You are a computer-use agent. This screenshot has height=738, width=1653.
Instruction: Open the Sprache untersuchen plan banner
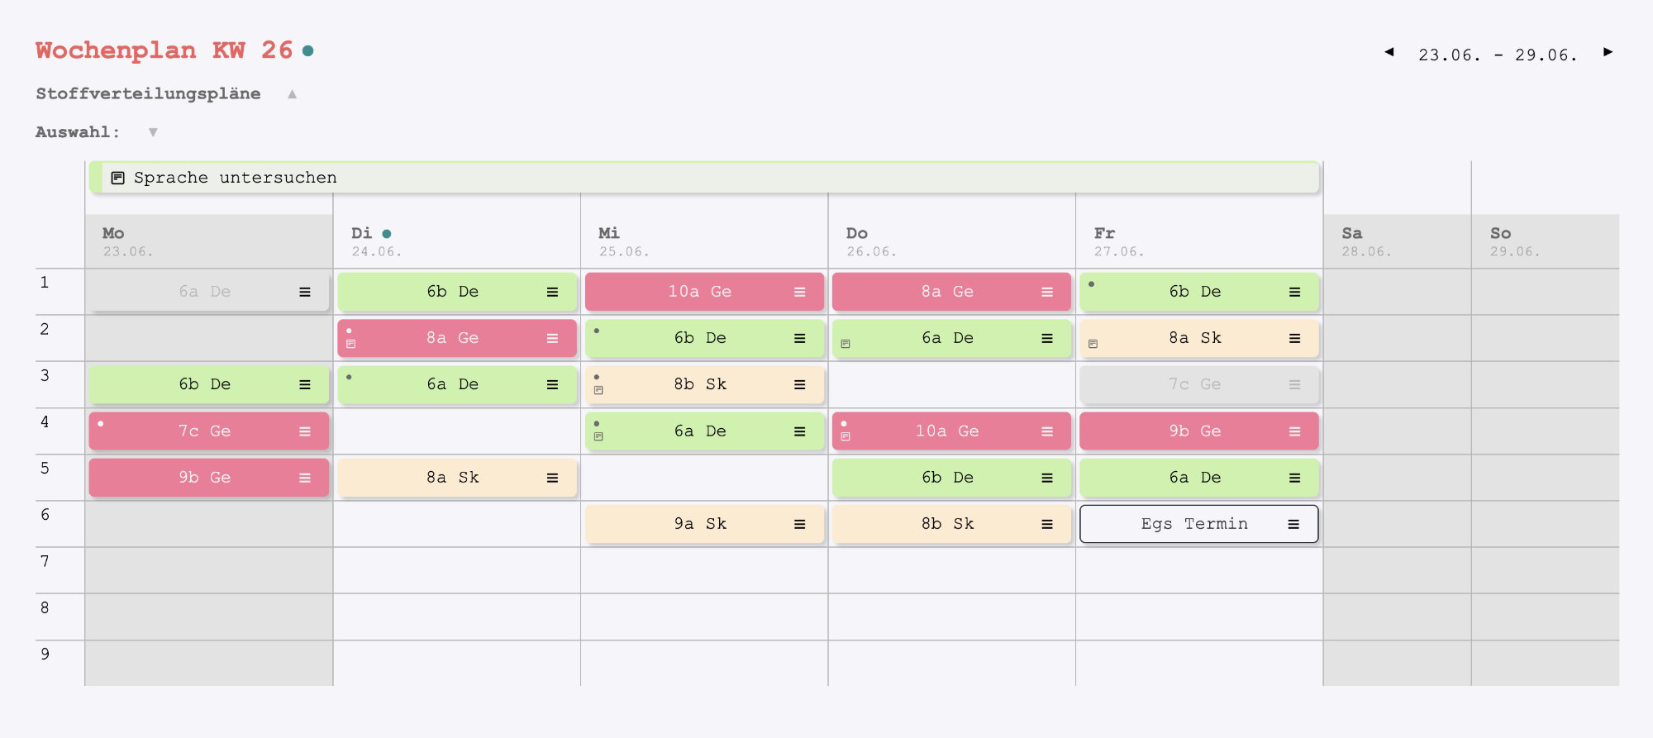pos(703,178)
